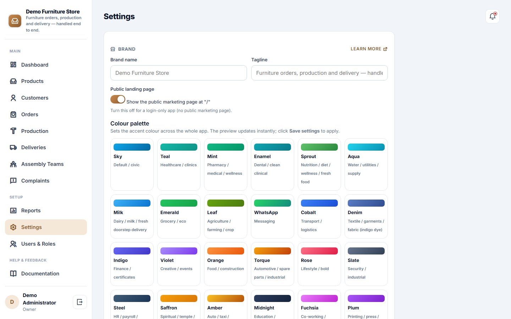Choose the Violet colour palette
Viewport: 511px width, 319px height.
coord(179,264)
